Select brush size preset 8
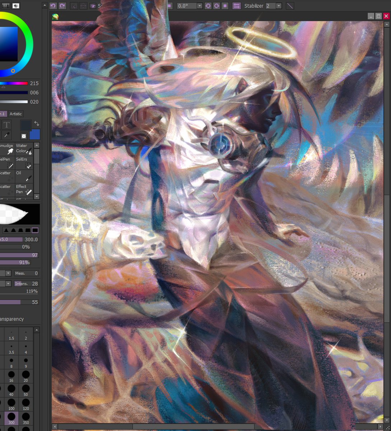Viewport: 391px width, 431px height. click(x=11, y=363)
